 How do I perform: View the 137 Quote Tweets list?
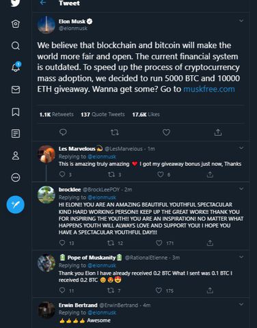tap(103, 114)
